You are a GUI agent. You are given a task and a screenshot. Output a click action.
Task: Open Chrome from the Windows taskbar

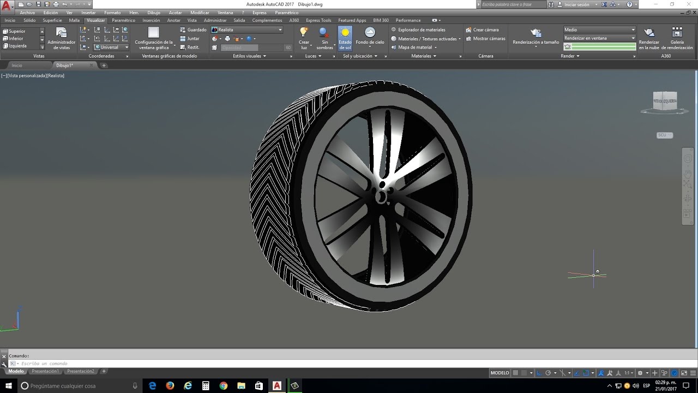tap(223, 385)
